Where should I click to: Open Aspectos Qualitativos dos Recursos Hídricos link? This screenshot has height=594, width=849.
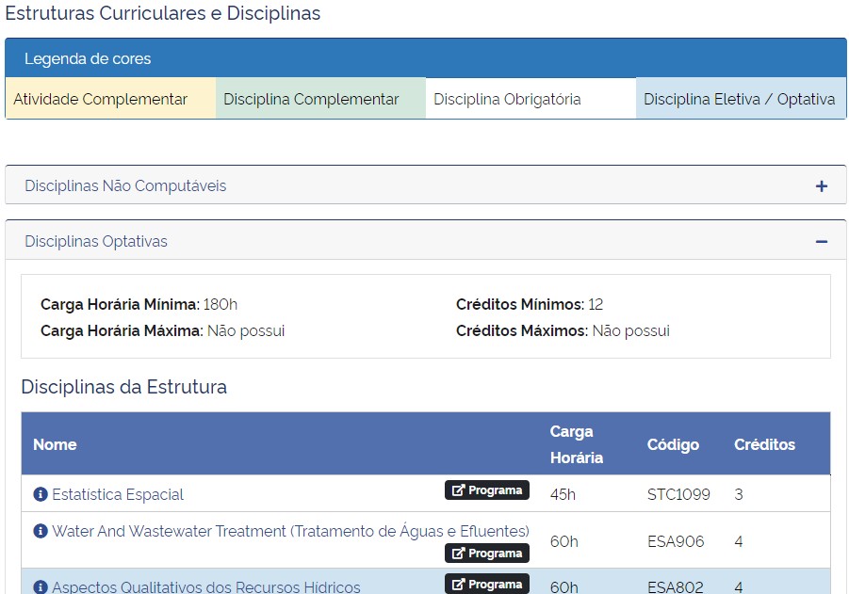click(205, 586)
